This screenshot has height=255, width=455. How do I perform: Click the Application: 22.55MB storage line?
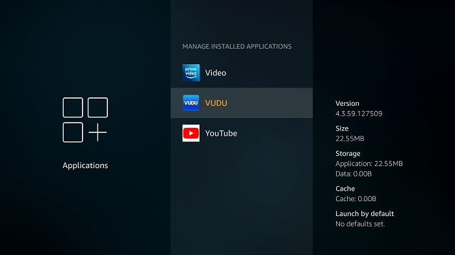pos(369,164)
